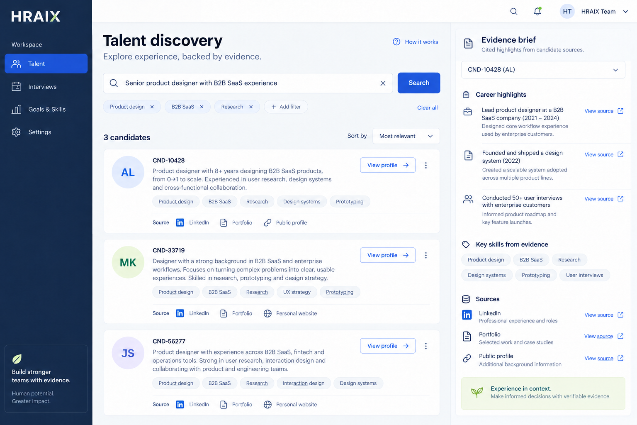This screenshot has width=637, height=425.
Task: Click Prototyping chip in Key skills
Action: tap(535, 275)
